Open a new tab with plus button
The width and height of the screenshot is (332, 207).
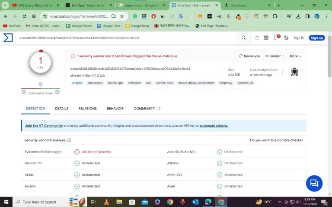pos(279,5)
